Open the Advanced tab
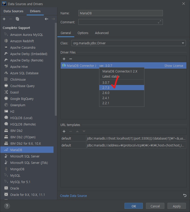The image size is (190, 212). pos(102,33)
